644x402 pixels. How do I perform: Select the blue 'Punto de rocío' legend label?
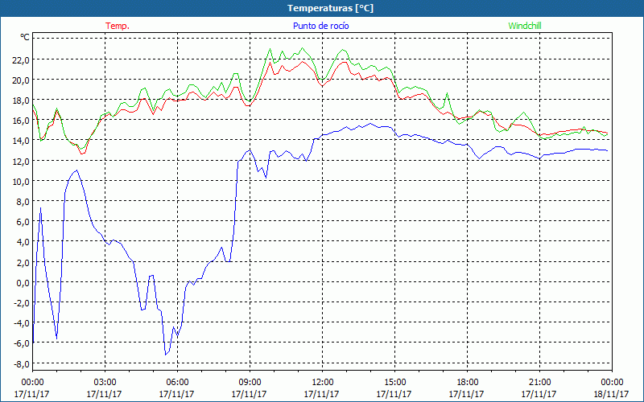coord(320,26)
